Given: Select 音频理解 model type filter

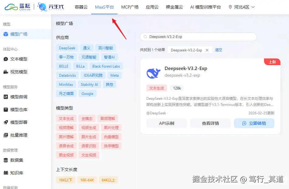Looking at the screenshot, I should point(108,119).
